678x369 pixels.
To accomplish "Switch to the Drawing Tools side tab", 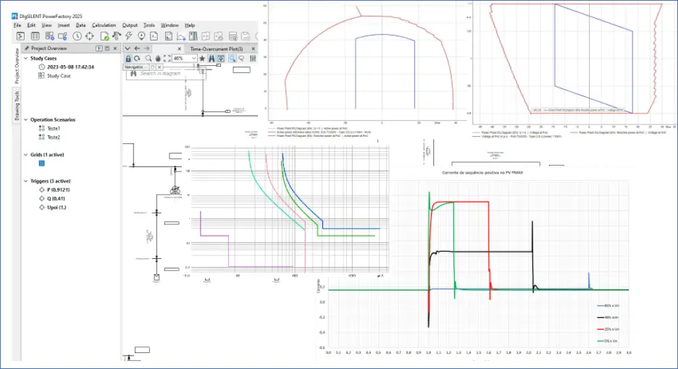I will click(x=17, y=105).
